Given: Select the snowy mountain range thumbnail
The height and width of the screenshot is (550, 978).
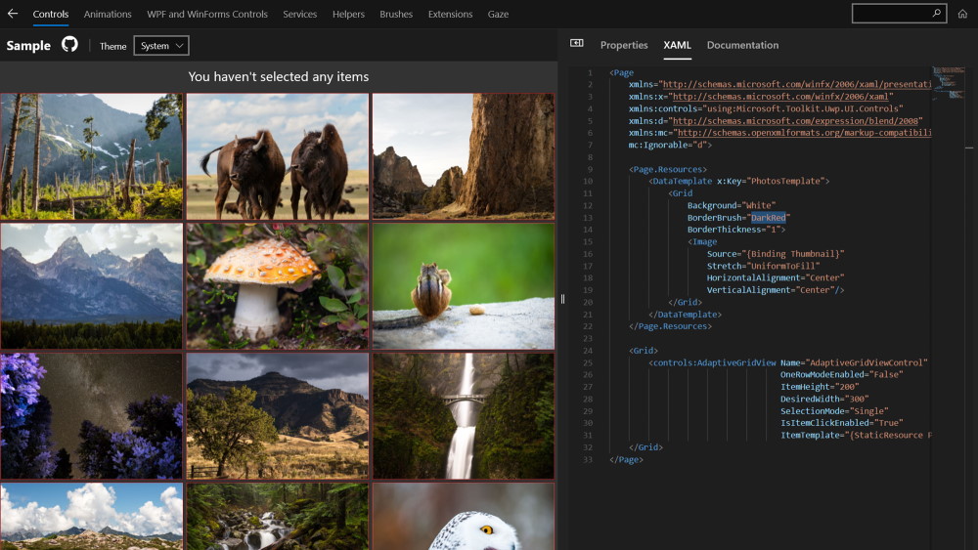Looking at the screenshot, I should (92, 286).
